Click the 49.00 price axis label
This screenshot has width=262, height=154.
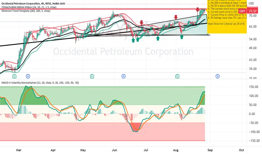[253, 48]
